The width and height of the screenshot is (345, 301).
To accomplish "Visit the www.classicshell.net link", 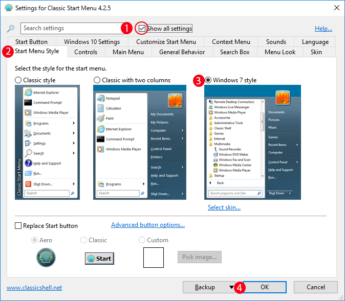I will point(34,287).
